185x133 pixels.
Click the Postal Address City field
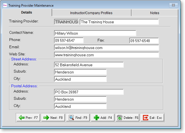pyautogui.click(x=80, y=106)
